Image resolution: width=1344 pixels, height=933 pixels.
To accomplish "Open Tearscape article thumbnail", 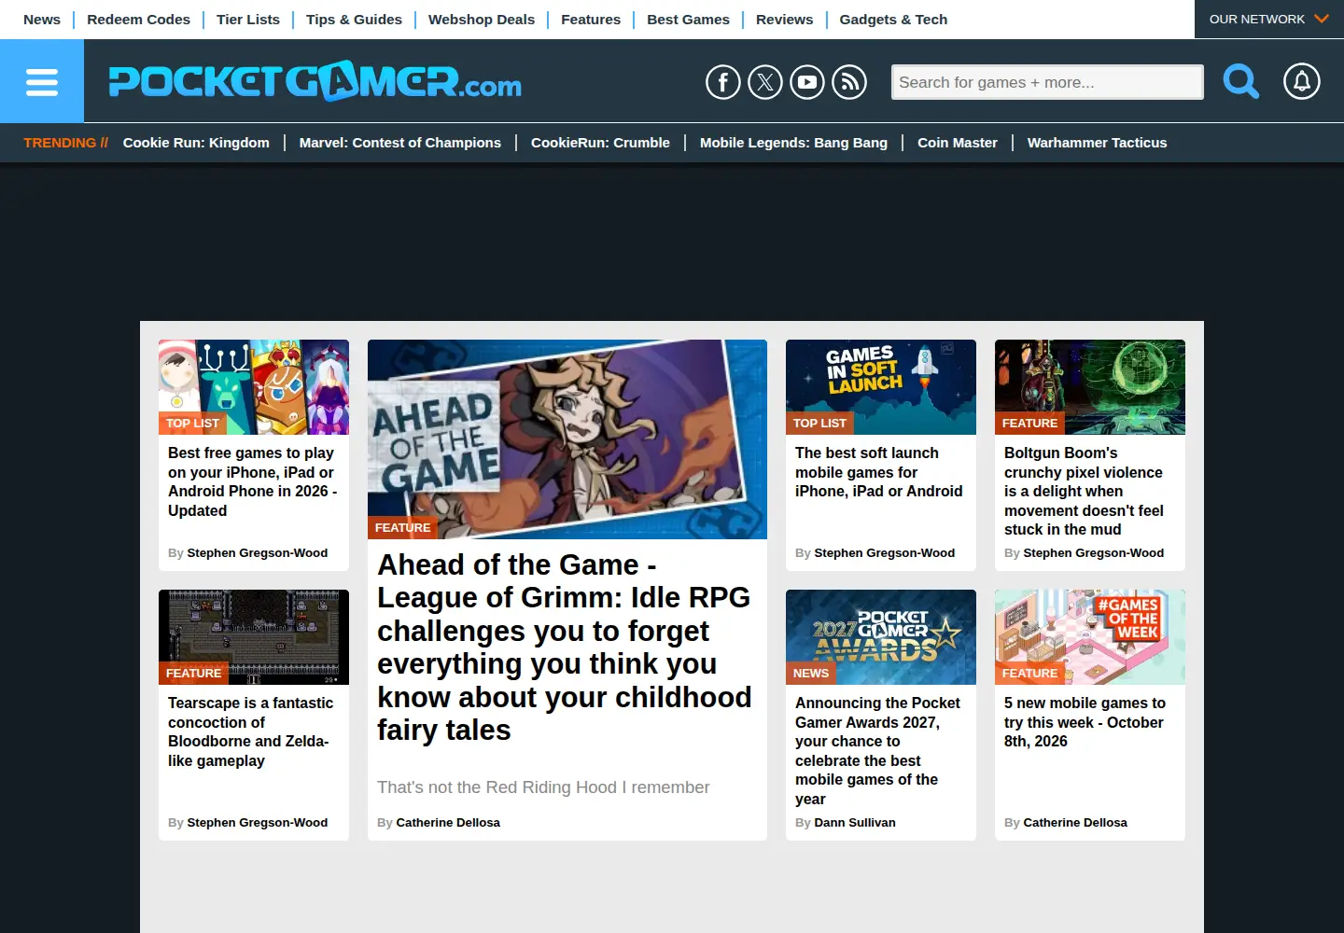I will click(x=254, y=637).
